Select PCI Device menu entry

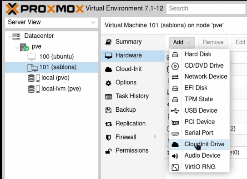199,122
